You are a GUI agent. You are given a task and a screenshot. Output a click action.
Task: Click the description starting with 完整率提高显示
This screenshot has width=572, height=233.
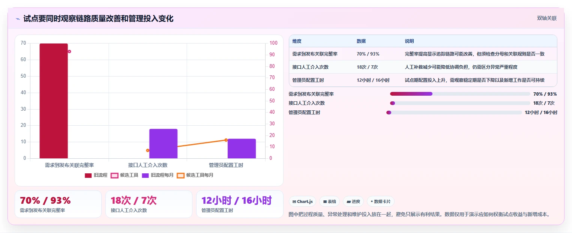[474, 54]
